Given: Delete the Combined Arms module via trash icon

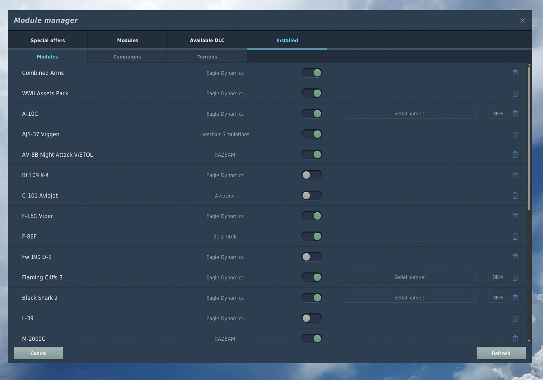Looking at the screenshot, I should point(515,73).
